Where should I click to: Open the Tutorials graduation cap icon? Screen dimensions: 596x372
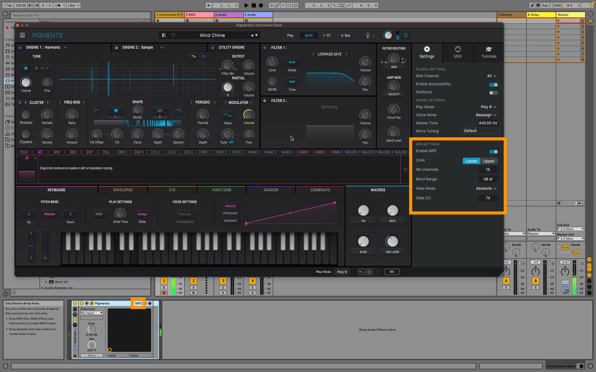click(x=489, y=49)
